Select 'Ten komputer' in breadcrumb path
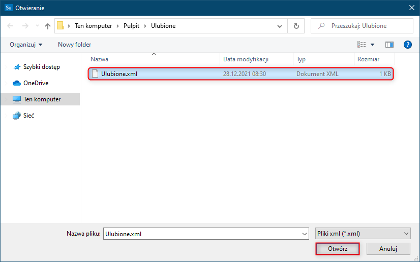 point(93,26)
